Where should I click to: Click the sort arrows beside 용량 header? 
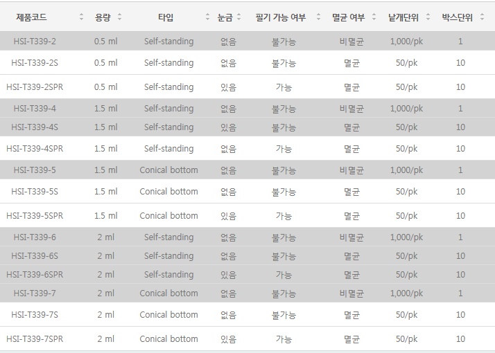119,17
